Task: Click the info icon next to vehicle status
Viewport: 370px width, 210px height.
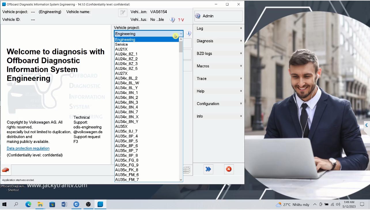Action: 172,20
